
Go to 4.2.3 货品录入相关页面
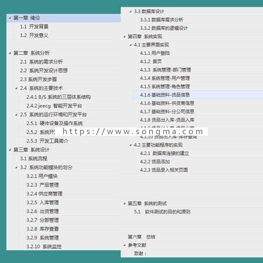pyautogui.click(x=164, y=170)
